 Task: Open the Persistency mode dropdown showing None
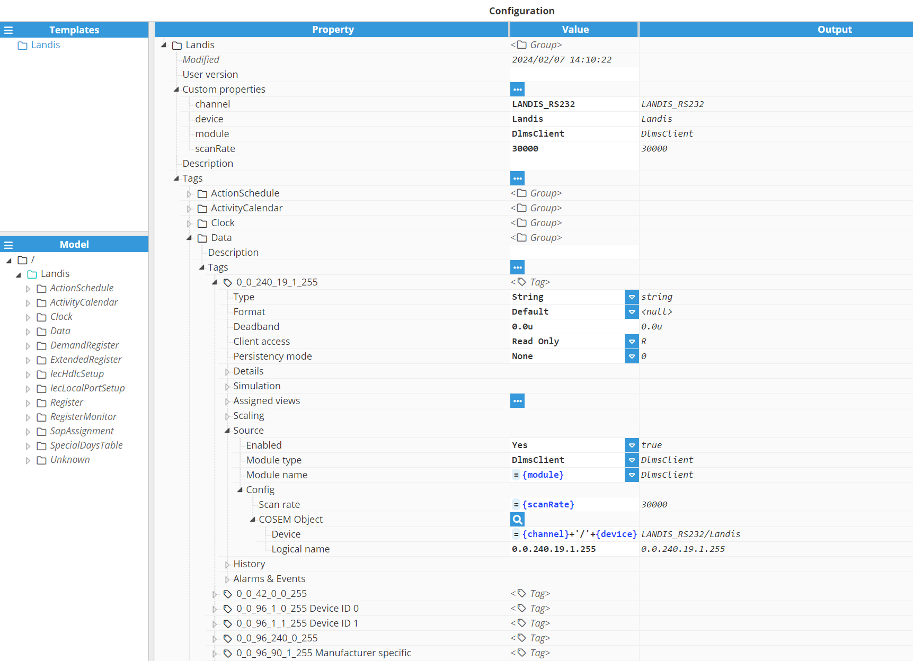(x=632, y=356)
